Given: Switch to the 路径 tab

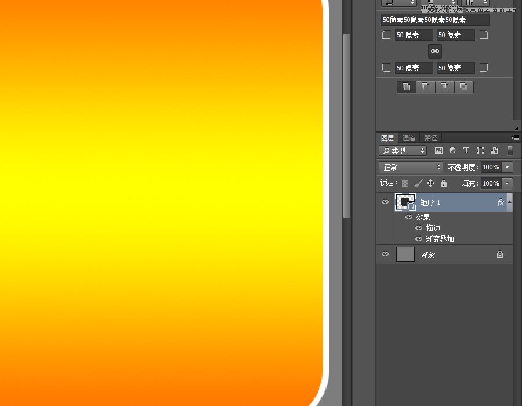Looking at the screenshot, I should [431, 138].
